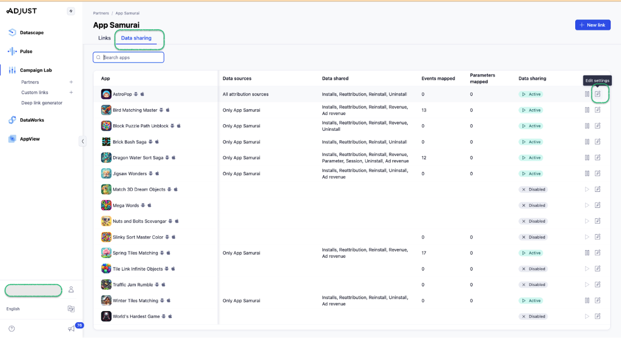Go to Custom links
621x349 pixels.
[35, 92]
